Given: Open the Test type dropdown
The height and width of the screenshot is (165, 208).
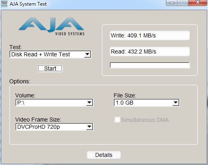Looking at the screenshot, I should tap(50, 54).
